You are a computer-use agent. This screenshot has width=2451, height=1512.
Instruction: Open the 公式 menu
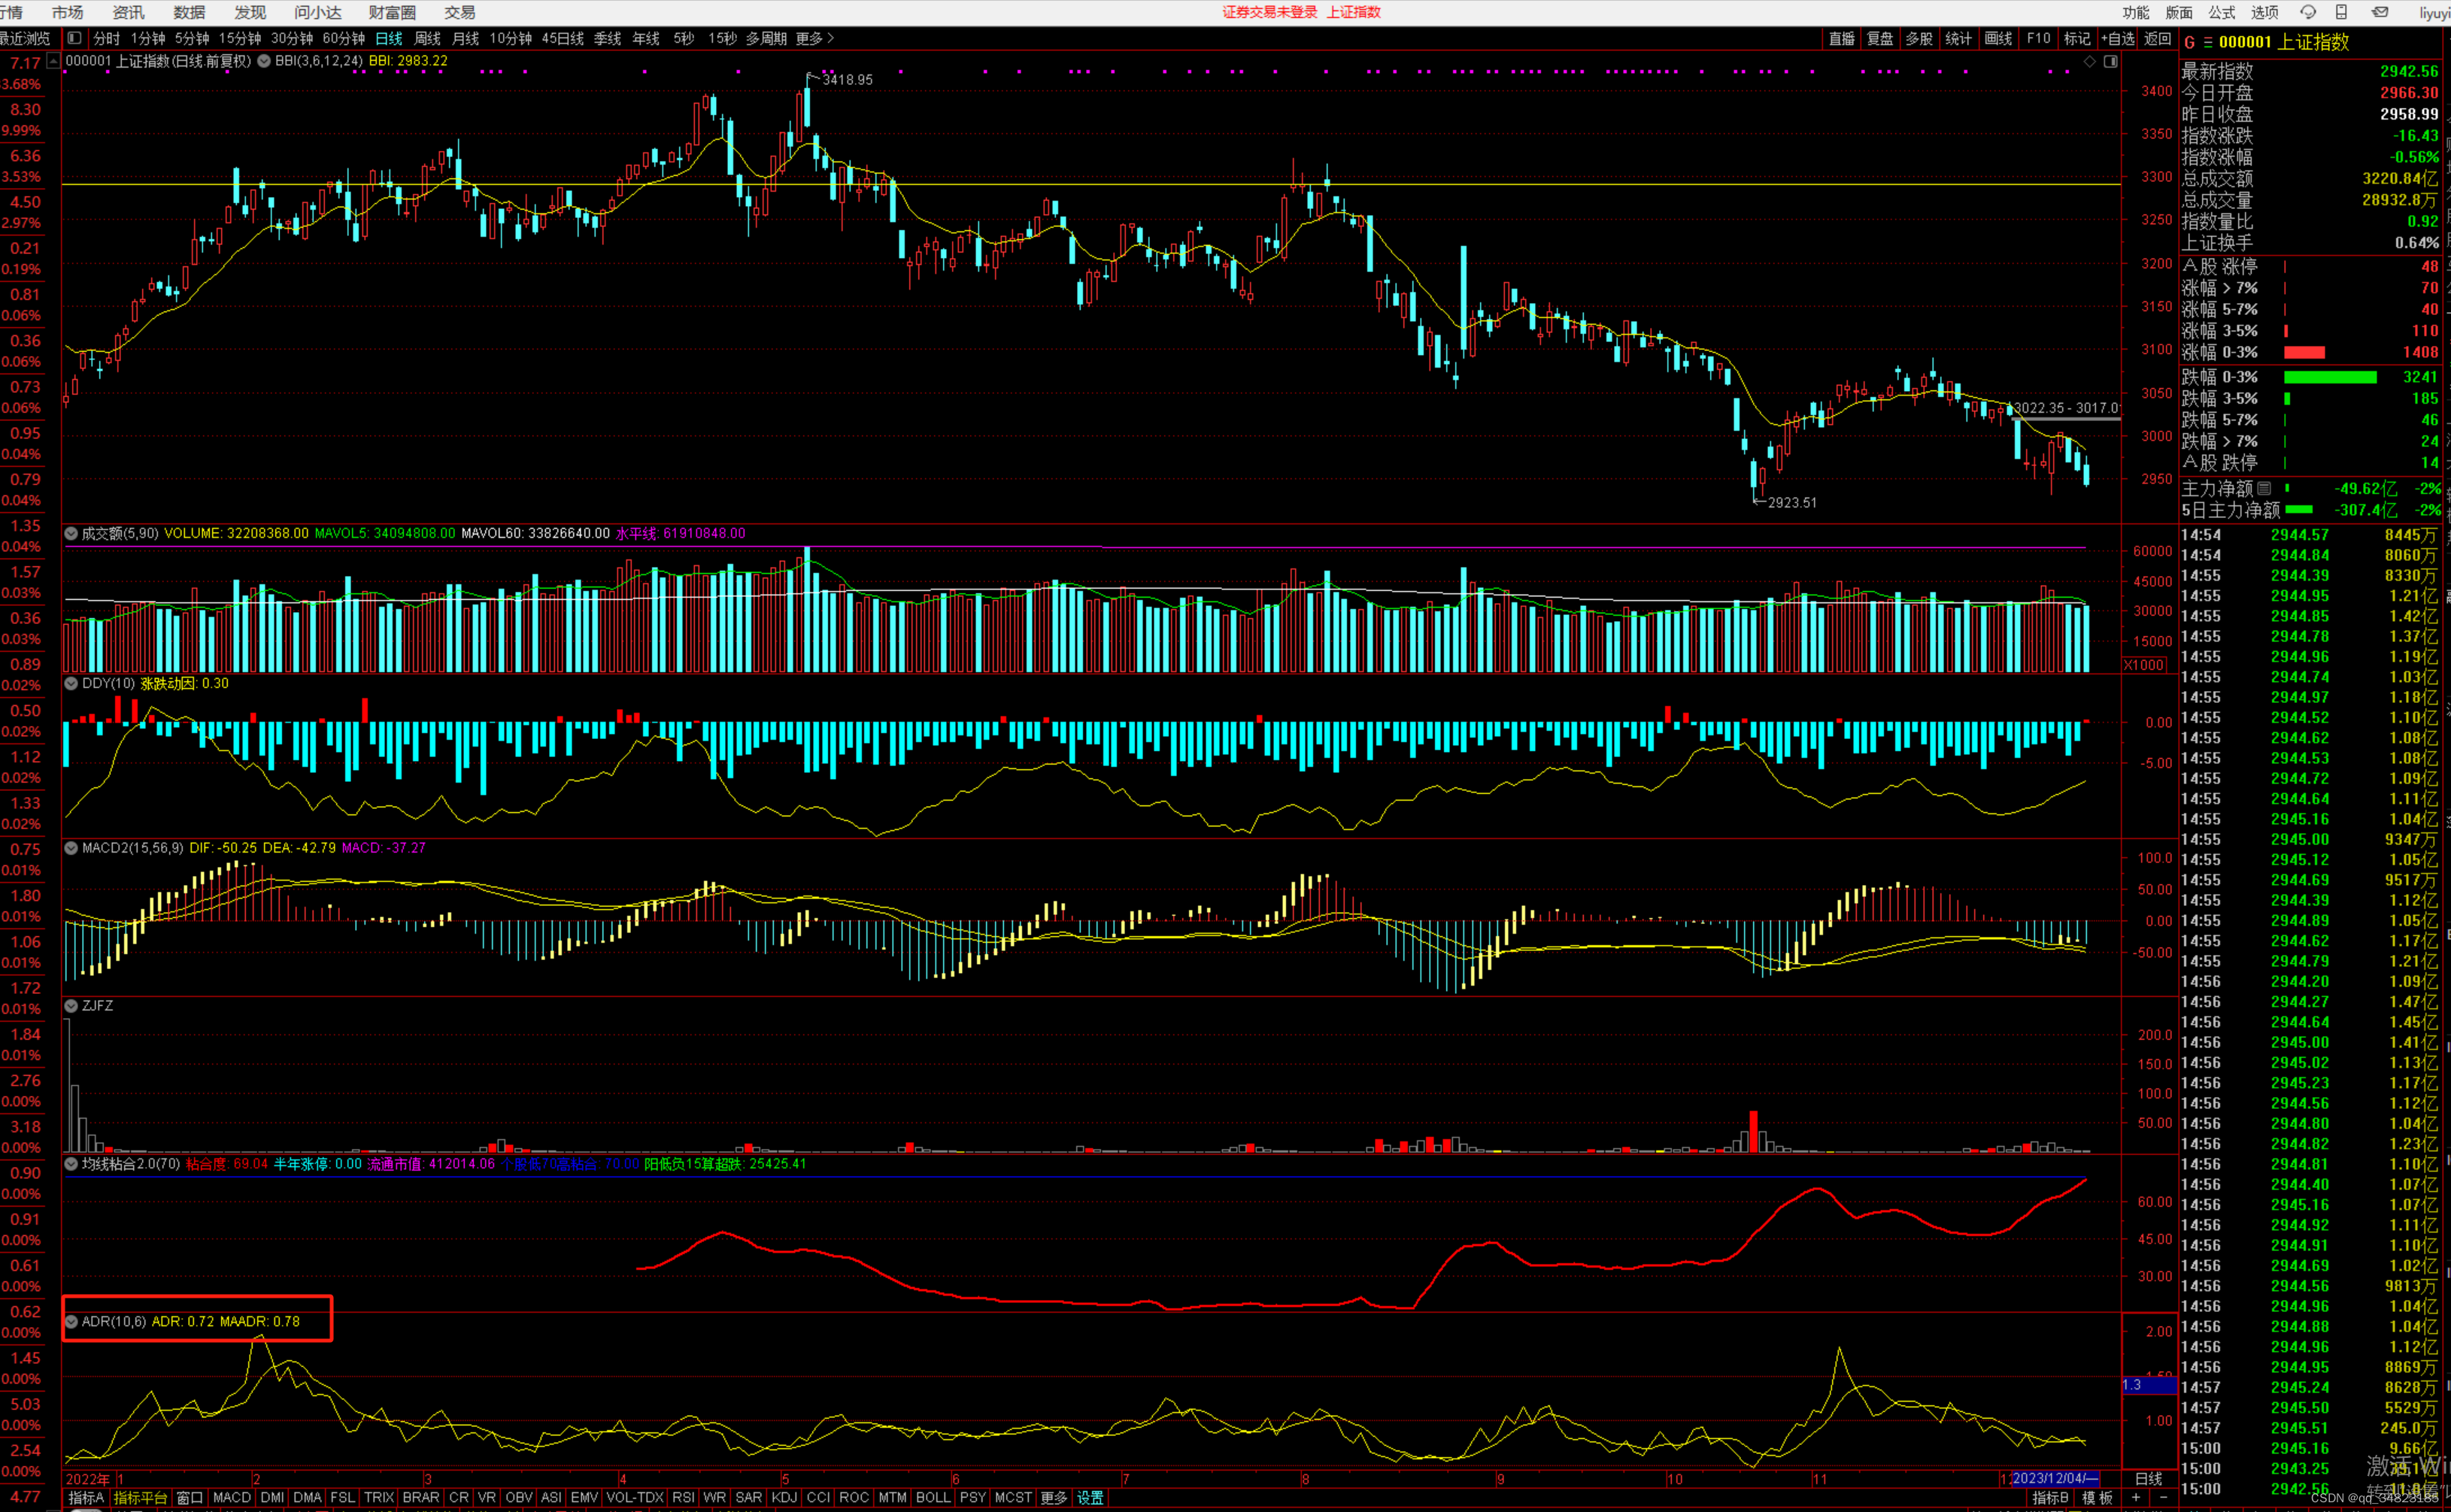(x=2221, y=12)
